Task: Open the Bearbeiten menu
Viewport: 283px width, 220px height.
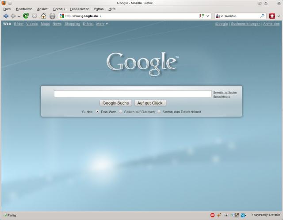Action: [24, 9]
